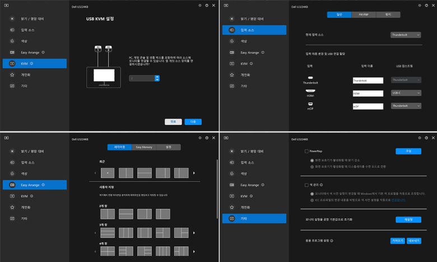The width and height of the screenshot is (437, 262).
Task: Click help icon in KVM window title bar
Action: tap(207, 5)
